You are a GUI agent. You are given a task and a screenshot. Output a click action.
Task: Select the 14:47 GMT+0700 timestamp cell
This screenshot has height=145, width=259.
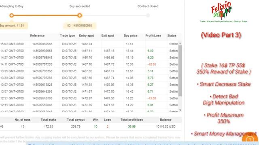(12, 51)
